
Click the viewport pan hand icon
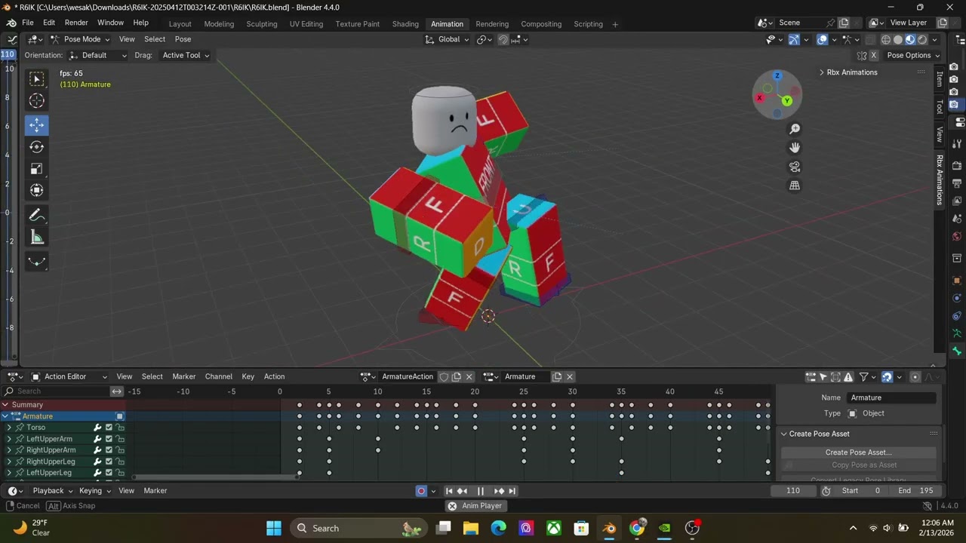click(795, 148)
